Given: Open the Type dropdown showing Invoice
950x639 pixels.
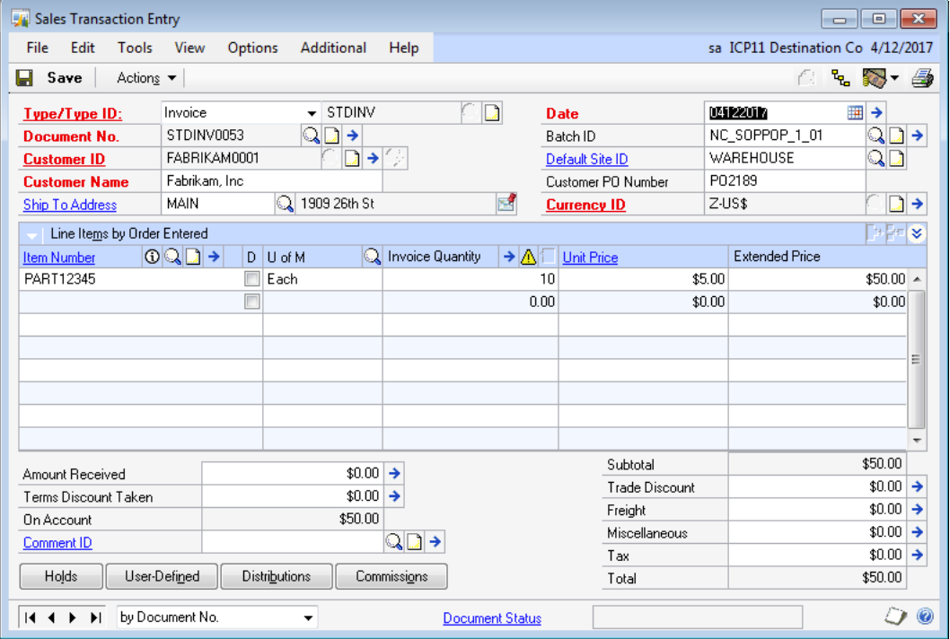Looking at the screenshot, I should [312, 113].
